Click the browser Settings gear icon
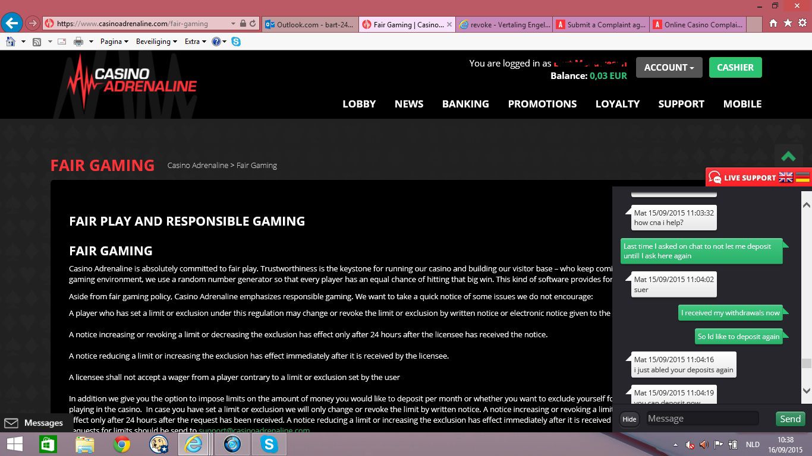Image resolution: width=812 pixels, height=456 pixels. [x=802, y=23]
